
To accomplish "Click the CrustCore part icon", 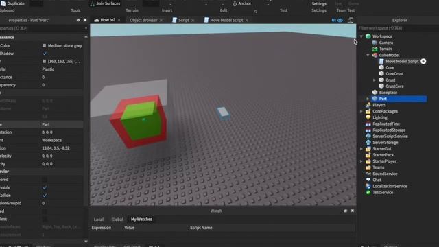I will [381, 86].
